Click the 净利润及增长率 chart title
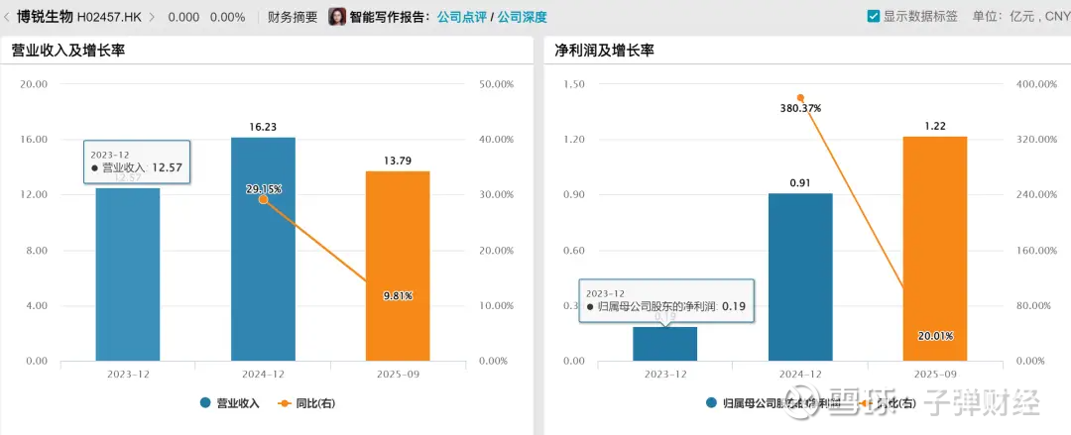Viewport: 1071px width, 435px height. pyautogui.click(x=605, y=50)
